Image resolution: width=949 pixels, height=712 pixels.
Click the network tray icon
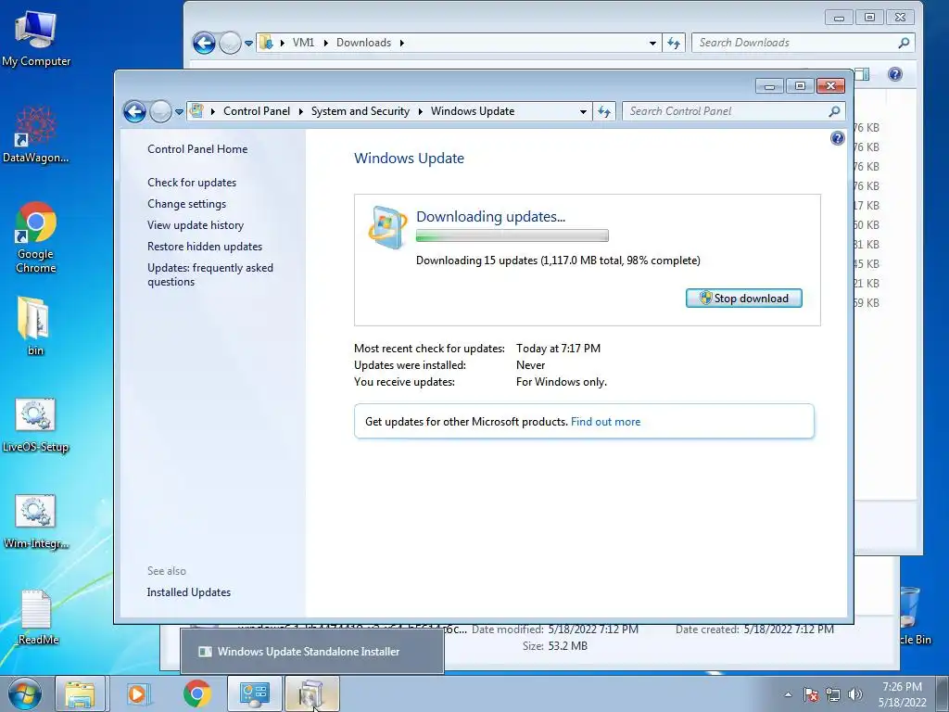[x=833, y=694]
